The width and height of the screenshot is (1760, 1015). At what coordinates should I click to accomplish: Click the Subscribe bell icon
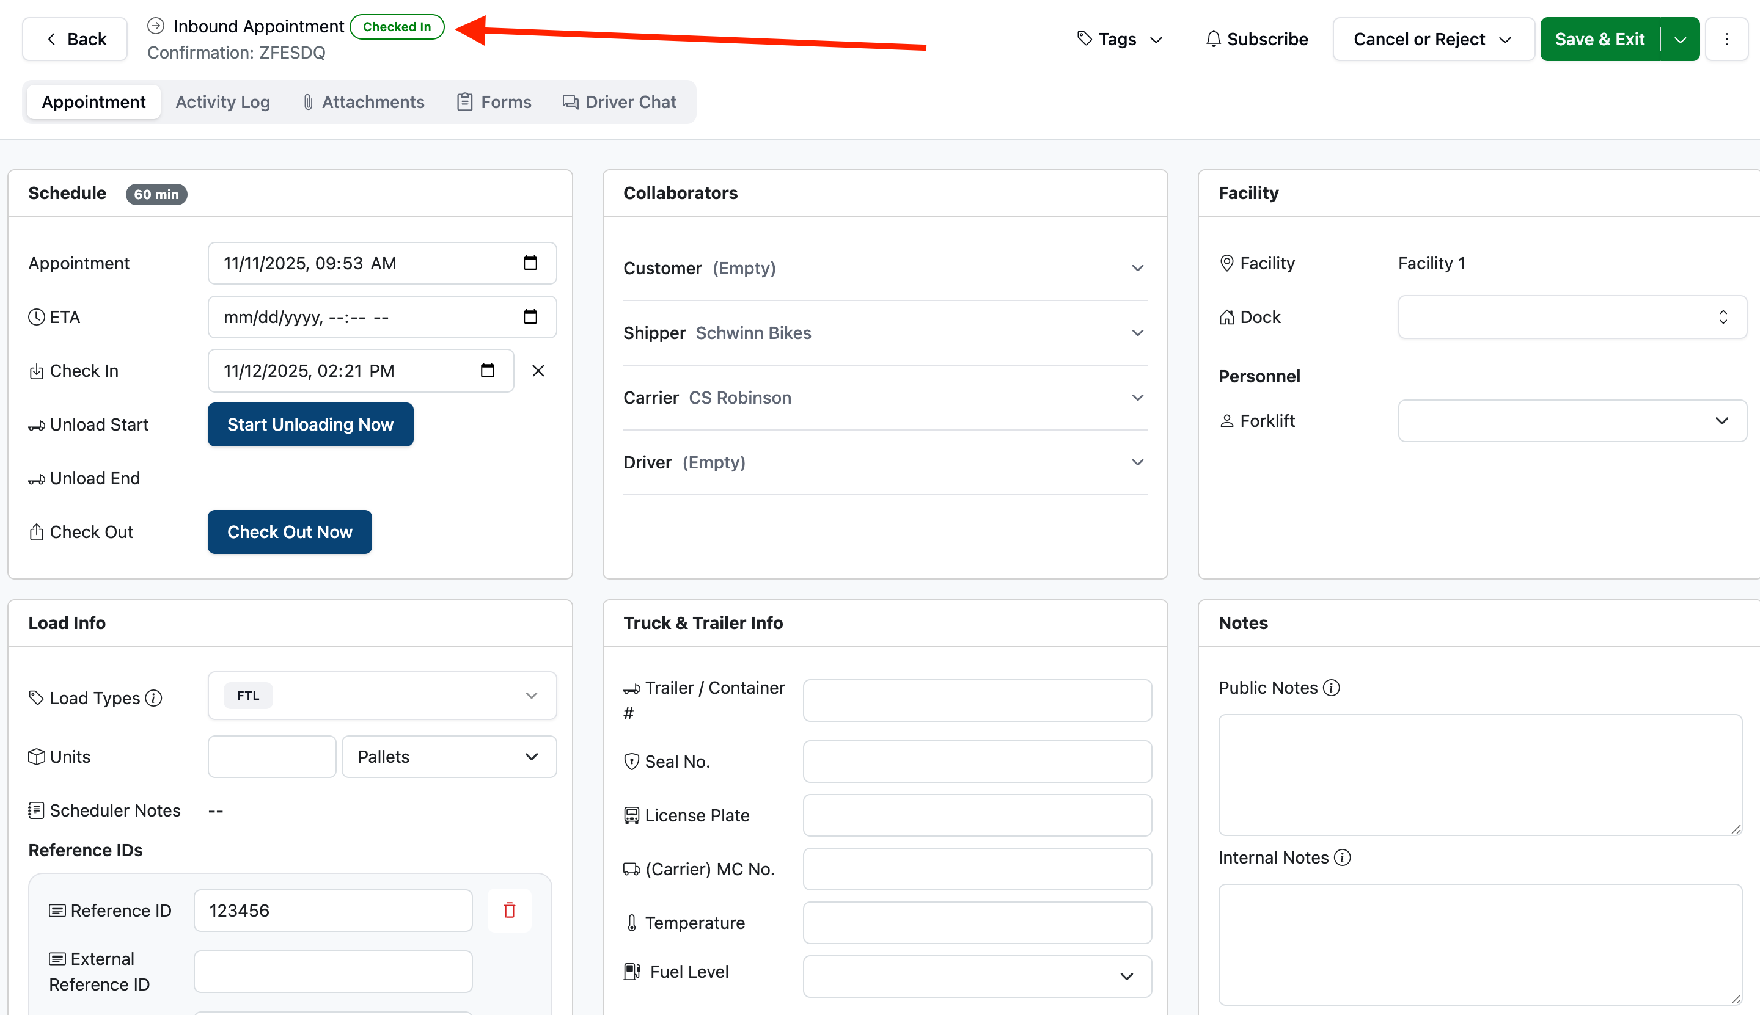1213,39
